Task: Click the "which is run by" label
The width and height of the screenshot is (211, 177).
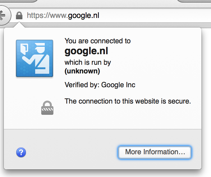Action: [88, 63]
